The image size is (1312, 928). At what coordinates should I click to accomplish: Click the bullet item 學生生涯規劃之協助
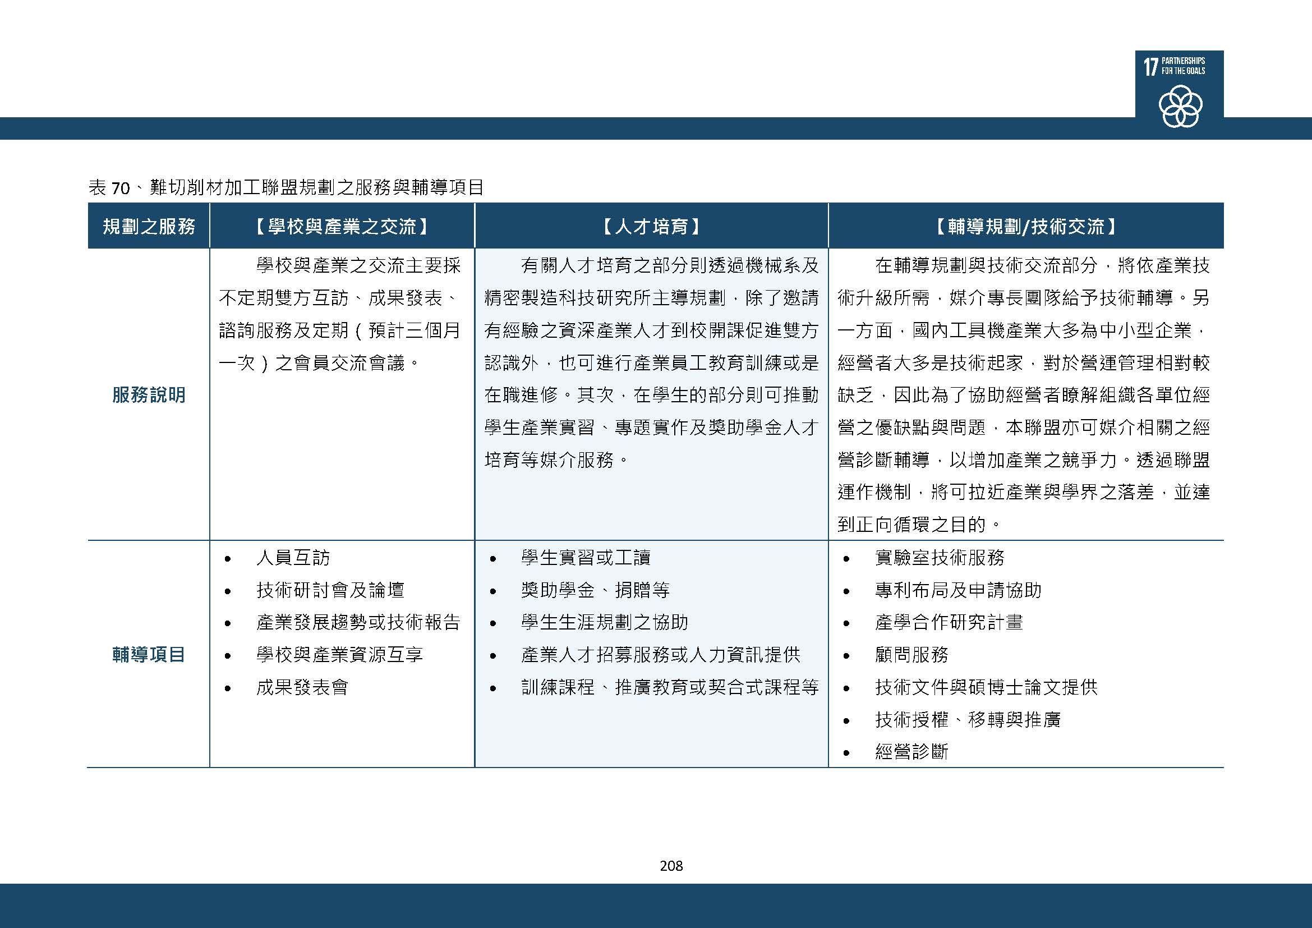pos(605,622)
